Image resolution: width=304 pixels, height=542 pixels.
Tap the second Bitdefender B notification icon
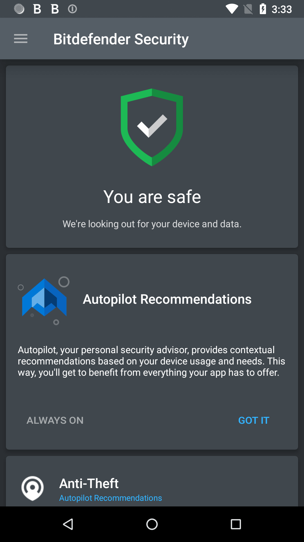point(55,9)
